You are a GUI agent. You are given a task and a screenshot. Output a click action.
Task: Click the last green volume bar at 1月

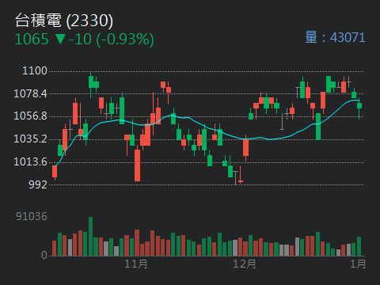point(359,246)
